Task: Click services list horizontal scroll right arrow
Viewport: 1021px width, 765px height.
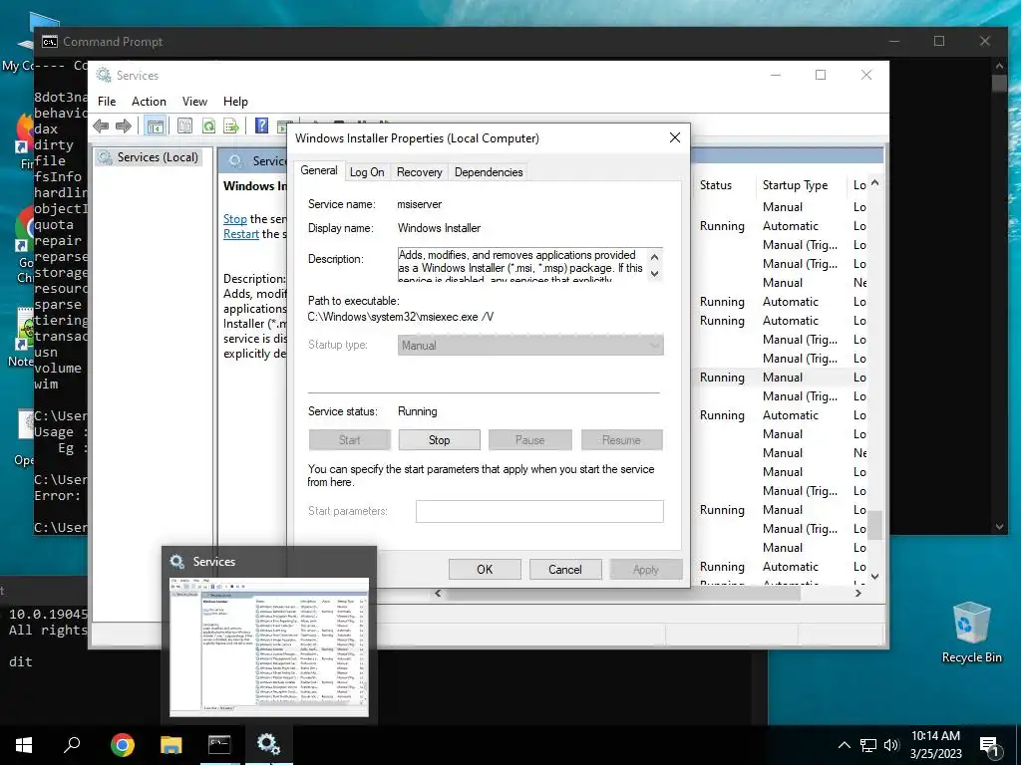Action: pyautogui.click(x=858, y=594)
